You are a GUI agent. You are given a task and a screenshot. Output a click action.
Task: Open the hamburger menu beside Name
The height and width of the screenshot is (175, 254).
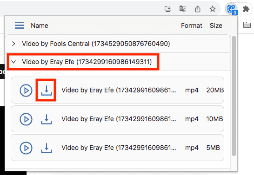[20, 26]
